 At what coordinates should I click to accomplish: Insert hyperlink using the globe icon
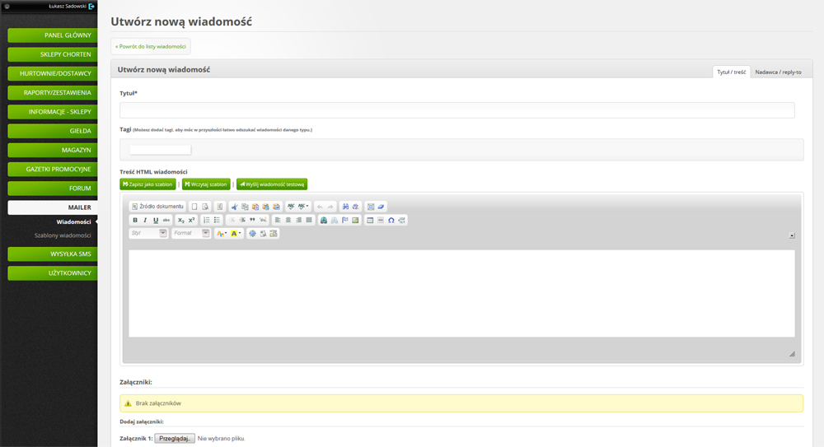click(x=324, y=220)
